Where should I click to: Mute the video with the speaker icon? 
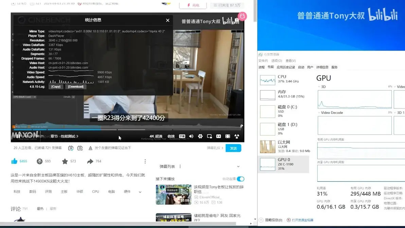click(x=191, y=136)
